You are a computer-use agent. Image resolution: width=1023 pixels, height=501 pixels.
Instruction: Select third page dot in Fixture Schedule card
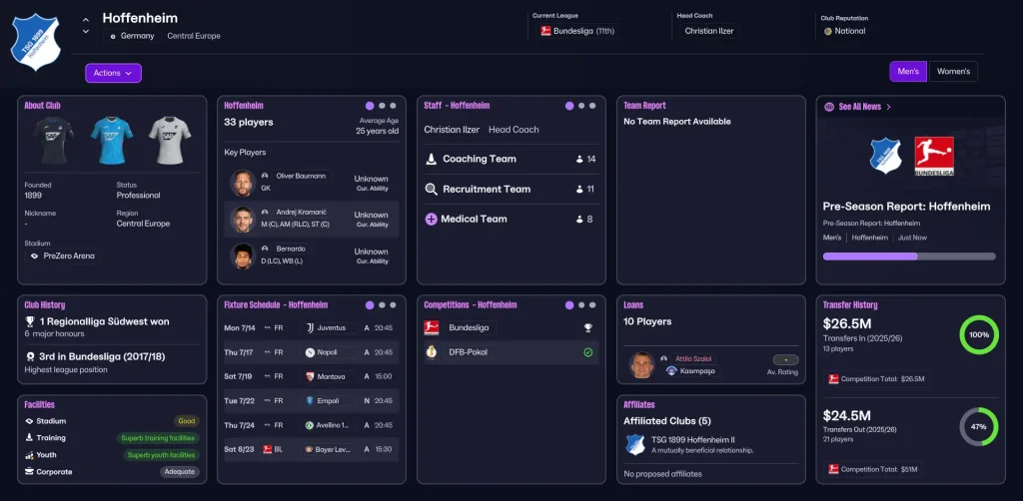pyautogui.click(x=393, y=305)
